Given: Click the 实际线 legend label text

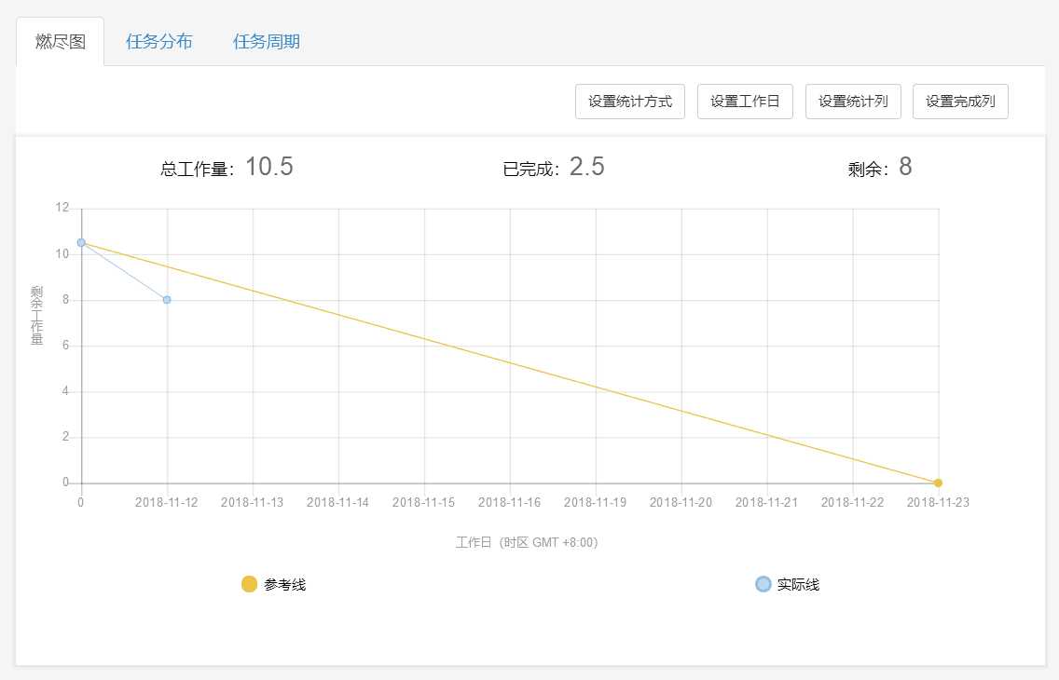Looking at the screenshot, I should [798, 585].
